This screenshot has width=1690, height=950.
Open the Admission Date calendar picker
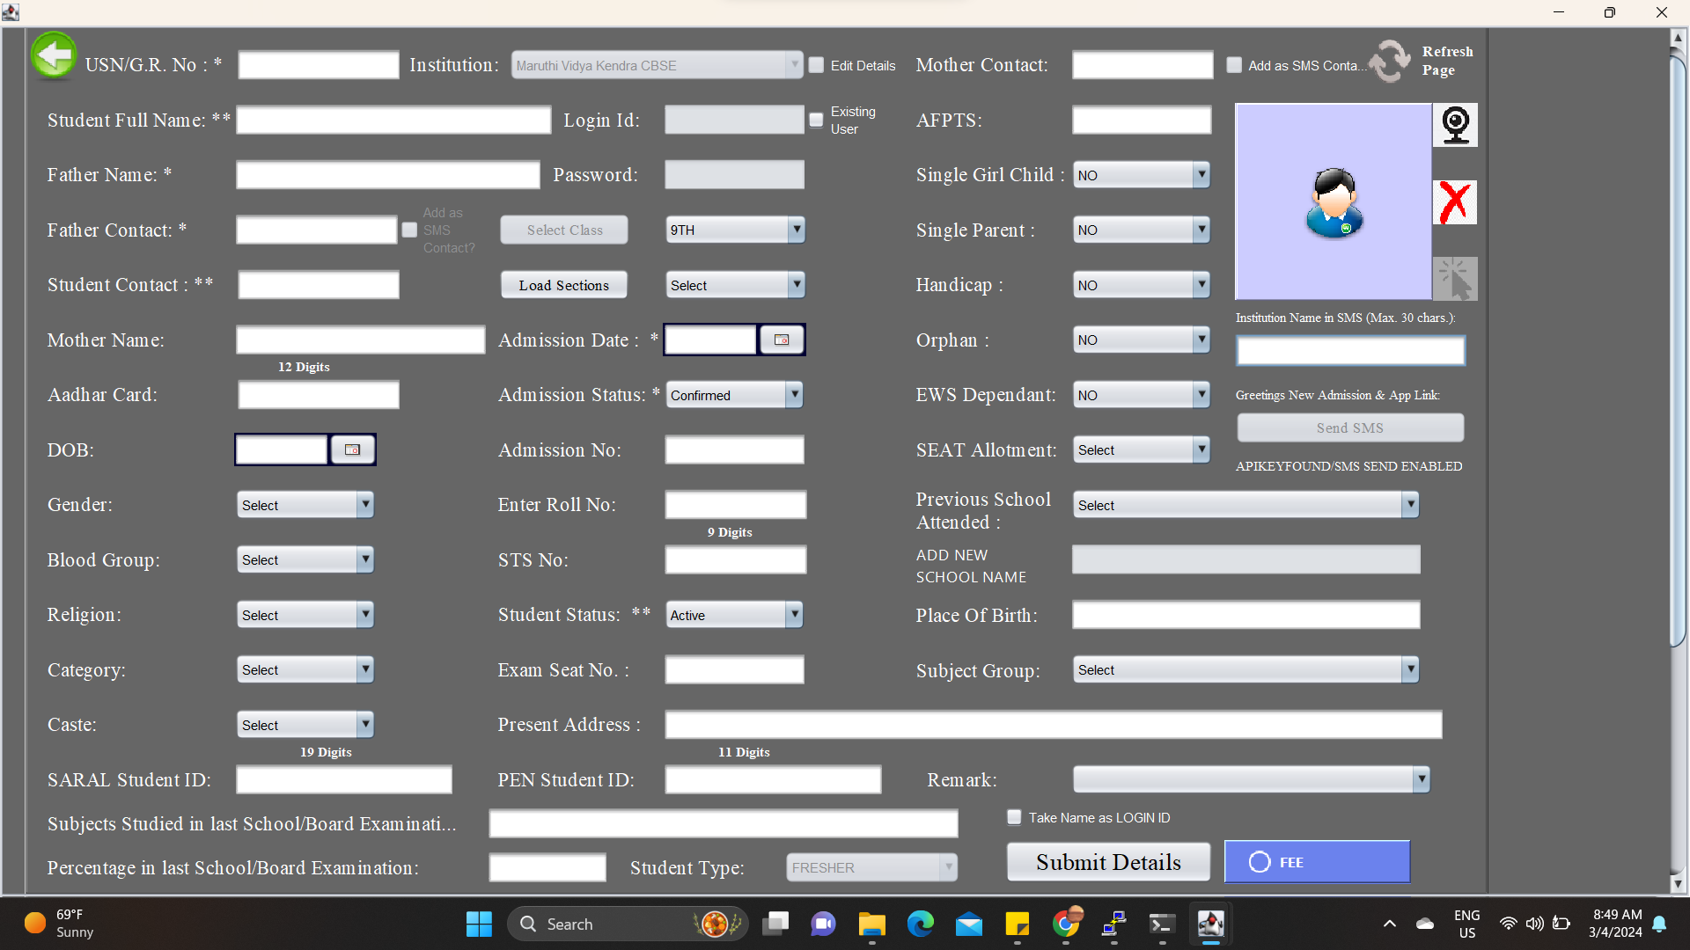point(782,340)
